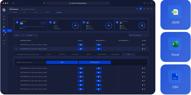Click the shield privacy icon left of address bar
The image size is (191, 95).
44,3
